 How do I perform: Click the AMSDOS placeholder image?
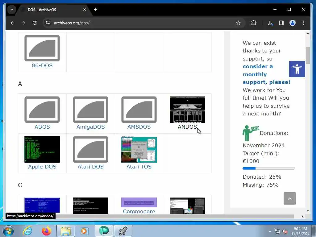[x=139, y=110]
